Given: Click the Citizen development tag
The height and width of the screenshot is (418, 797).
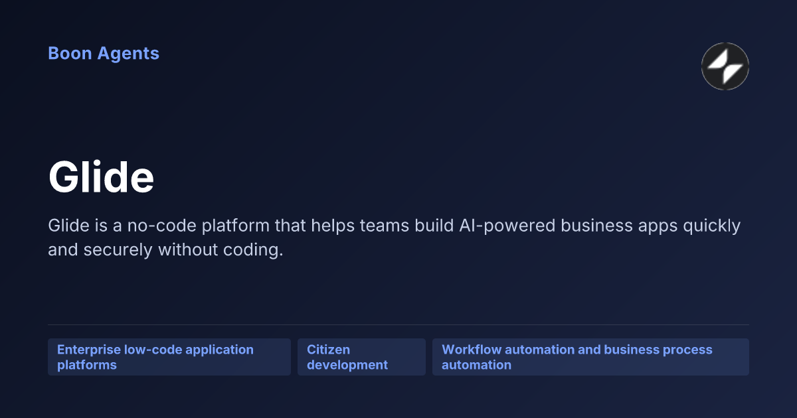Looking at the screenshot, I should coord(361,357).
